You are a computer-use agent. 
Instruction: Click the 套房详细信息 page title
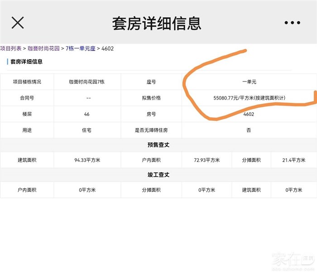coord(156,23)
